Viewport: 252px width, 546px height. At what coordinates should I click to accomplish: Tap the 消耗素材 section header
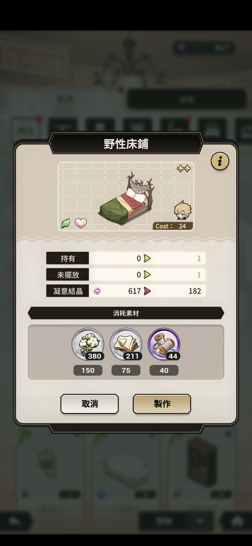[126, 313]
